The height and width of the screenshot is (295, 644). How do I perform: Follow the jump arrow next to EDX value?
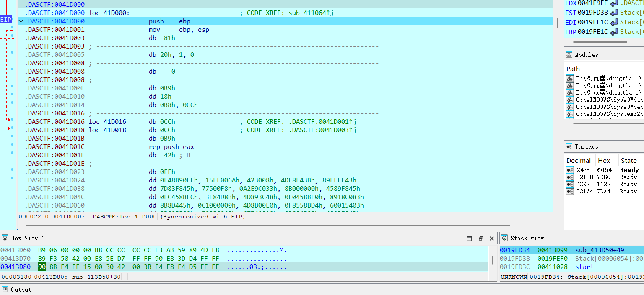[x=614, y=3]
